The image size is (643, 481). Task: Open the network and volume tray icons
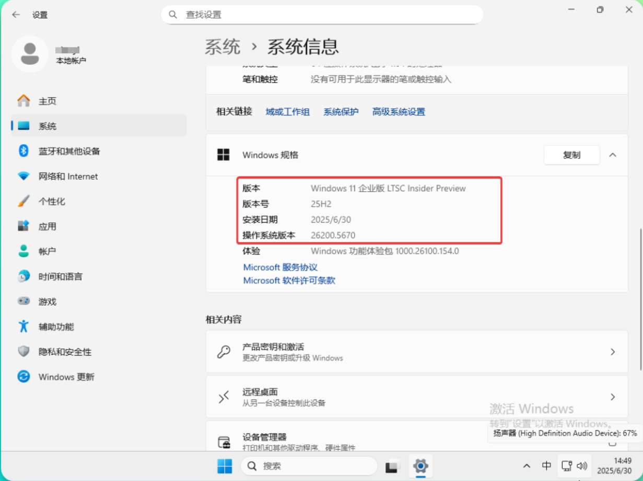pyautogui.click(x=575, y=466)
